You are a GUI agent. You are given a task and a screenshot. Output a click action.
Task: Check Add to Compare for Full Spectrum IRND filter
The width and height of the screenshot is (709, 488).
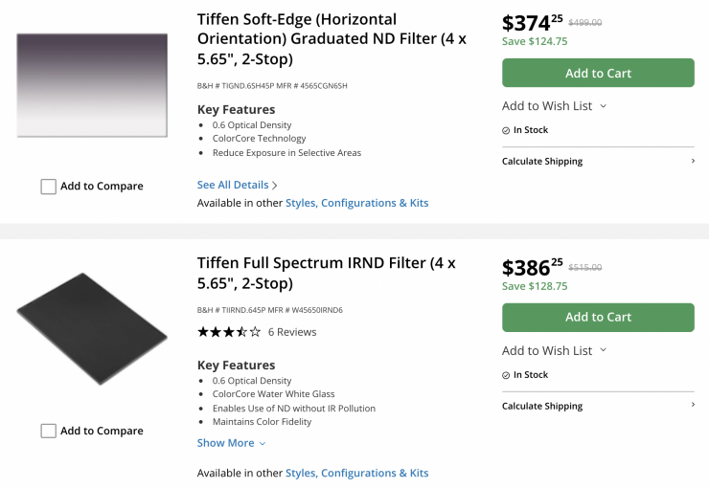point(49,432)
